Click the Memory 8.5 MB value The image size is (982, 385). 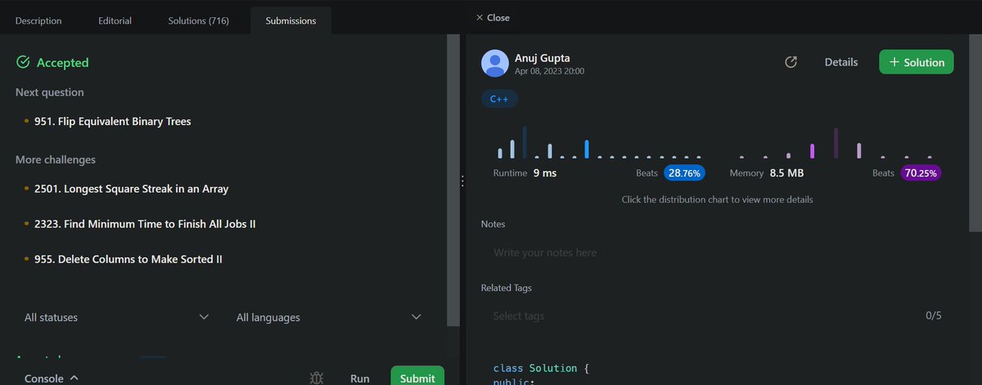point(786,173)
